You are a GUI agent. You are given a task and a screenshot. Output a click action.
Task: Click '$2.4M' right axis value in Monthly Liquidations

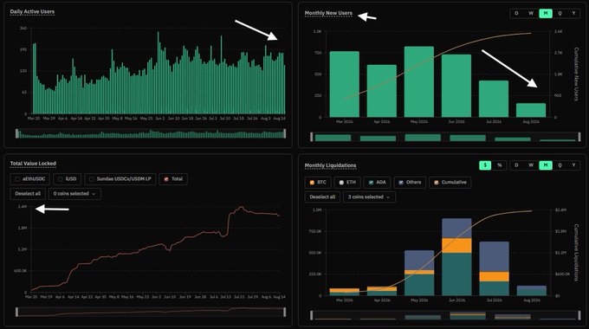(560, 210)
